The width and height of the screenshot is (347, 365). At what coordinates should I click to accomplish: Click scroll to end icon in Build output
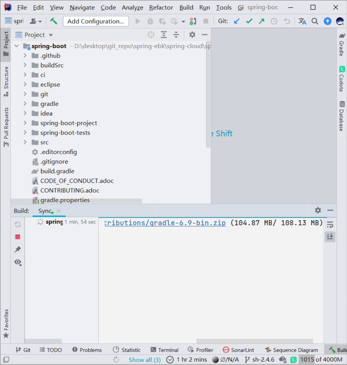(x=330, y=237)
